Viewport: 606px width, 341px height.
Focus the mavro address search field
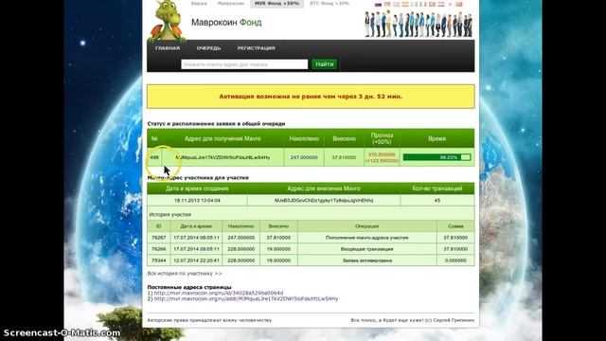tap(244, 64)
